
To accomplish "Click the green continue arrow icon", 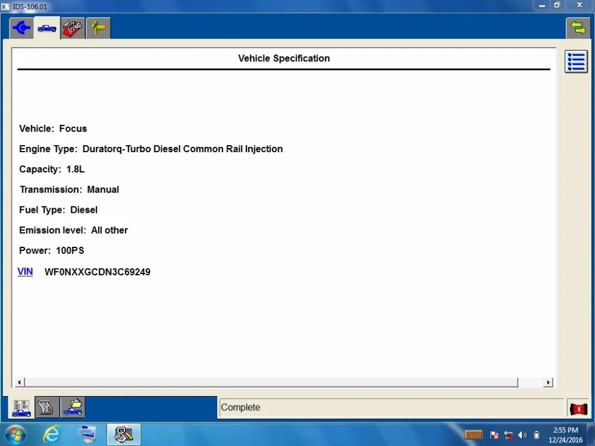I will click(578, 27).
